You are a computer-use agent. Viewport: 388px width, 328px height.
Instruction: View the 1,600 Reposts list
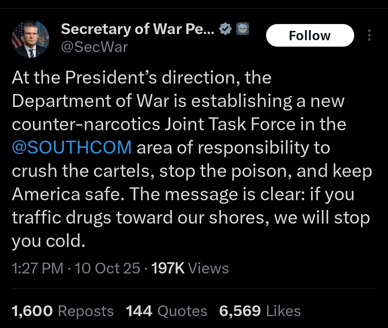click(63, 311)
